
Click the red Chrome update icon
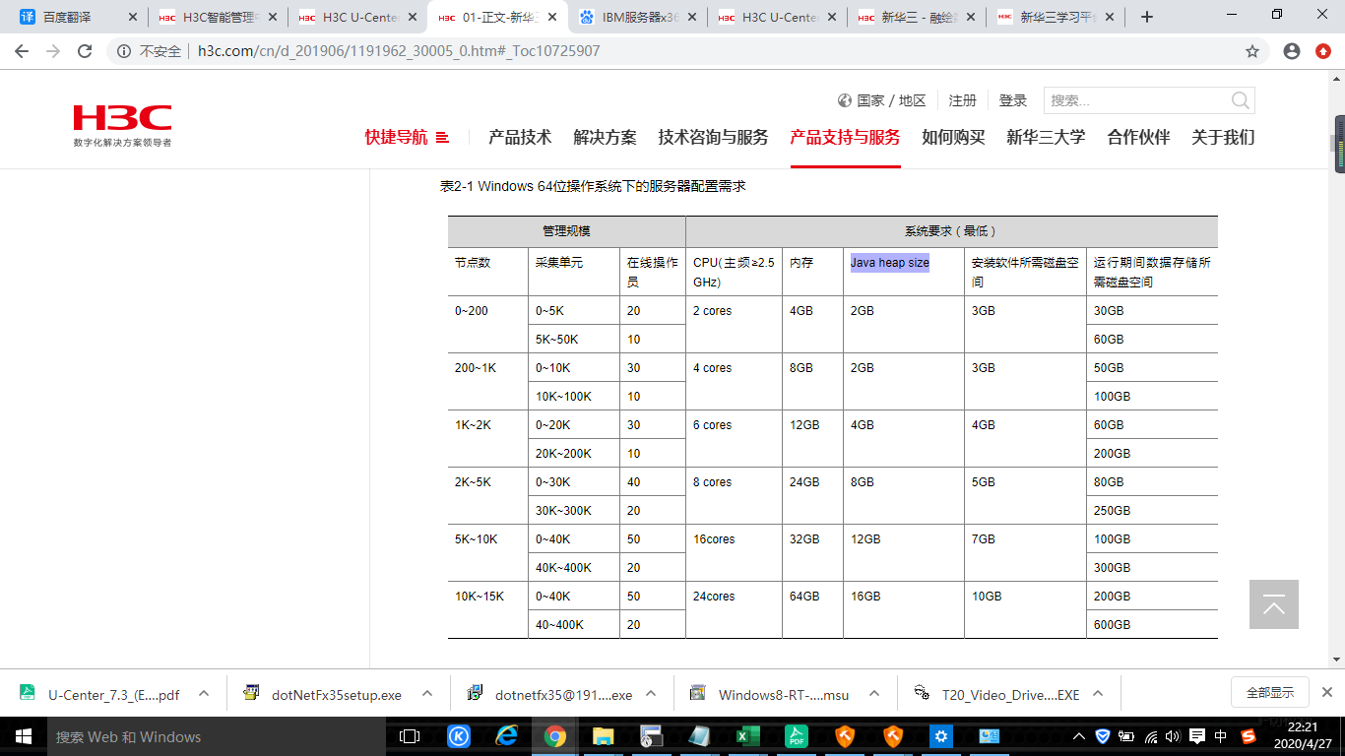(x=1323, y=51)
